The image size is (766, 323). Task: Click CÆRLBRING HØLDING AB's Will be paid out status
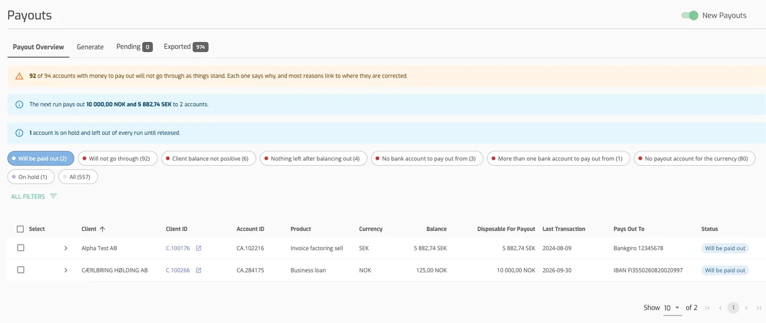[725, 270]
